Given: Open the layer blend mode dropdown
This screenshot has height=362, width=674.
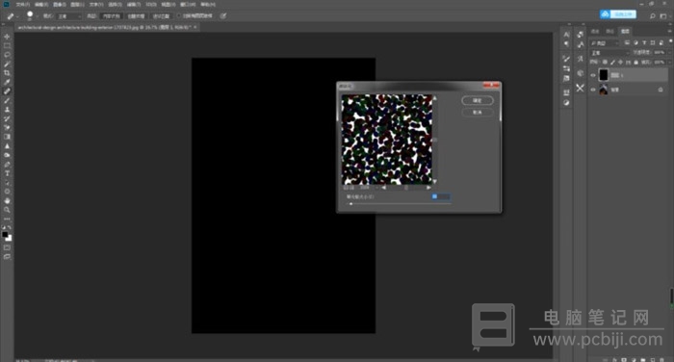Looking at the screenshot, I should click(609, 52).
